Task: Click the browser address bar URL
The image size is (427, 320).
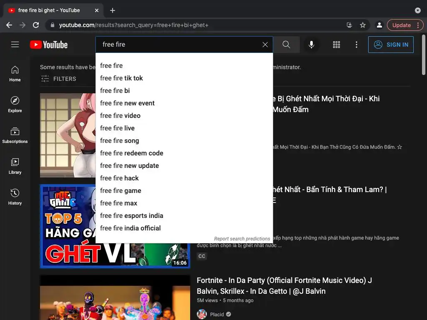Action: pyautogui.click(x=133, y=25)
